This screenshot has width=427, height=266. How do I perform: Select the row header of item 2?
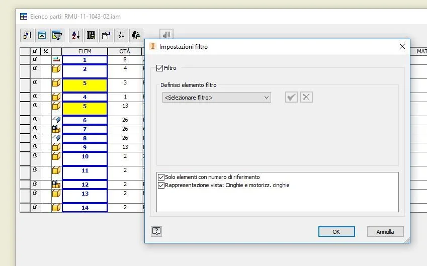click(x=25, y=71)
